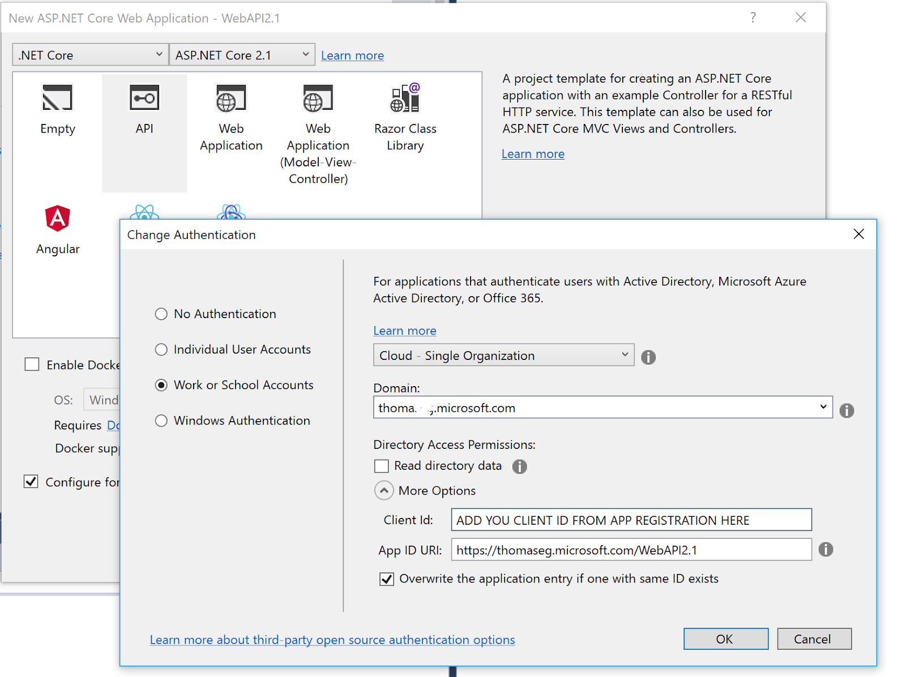Close the Change Authentication dialog
The image size is (906, 677).
coord(858,234)
